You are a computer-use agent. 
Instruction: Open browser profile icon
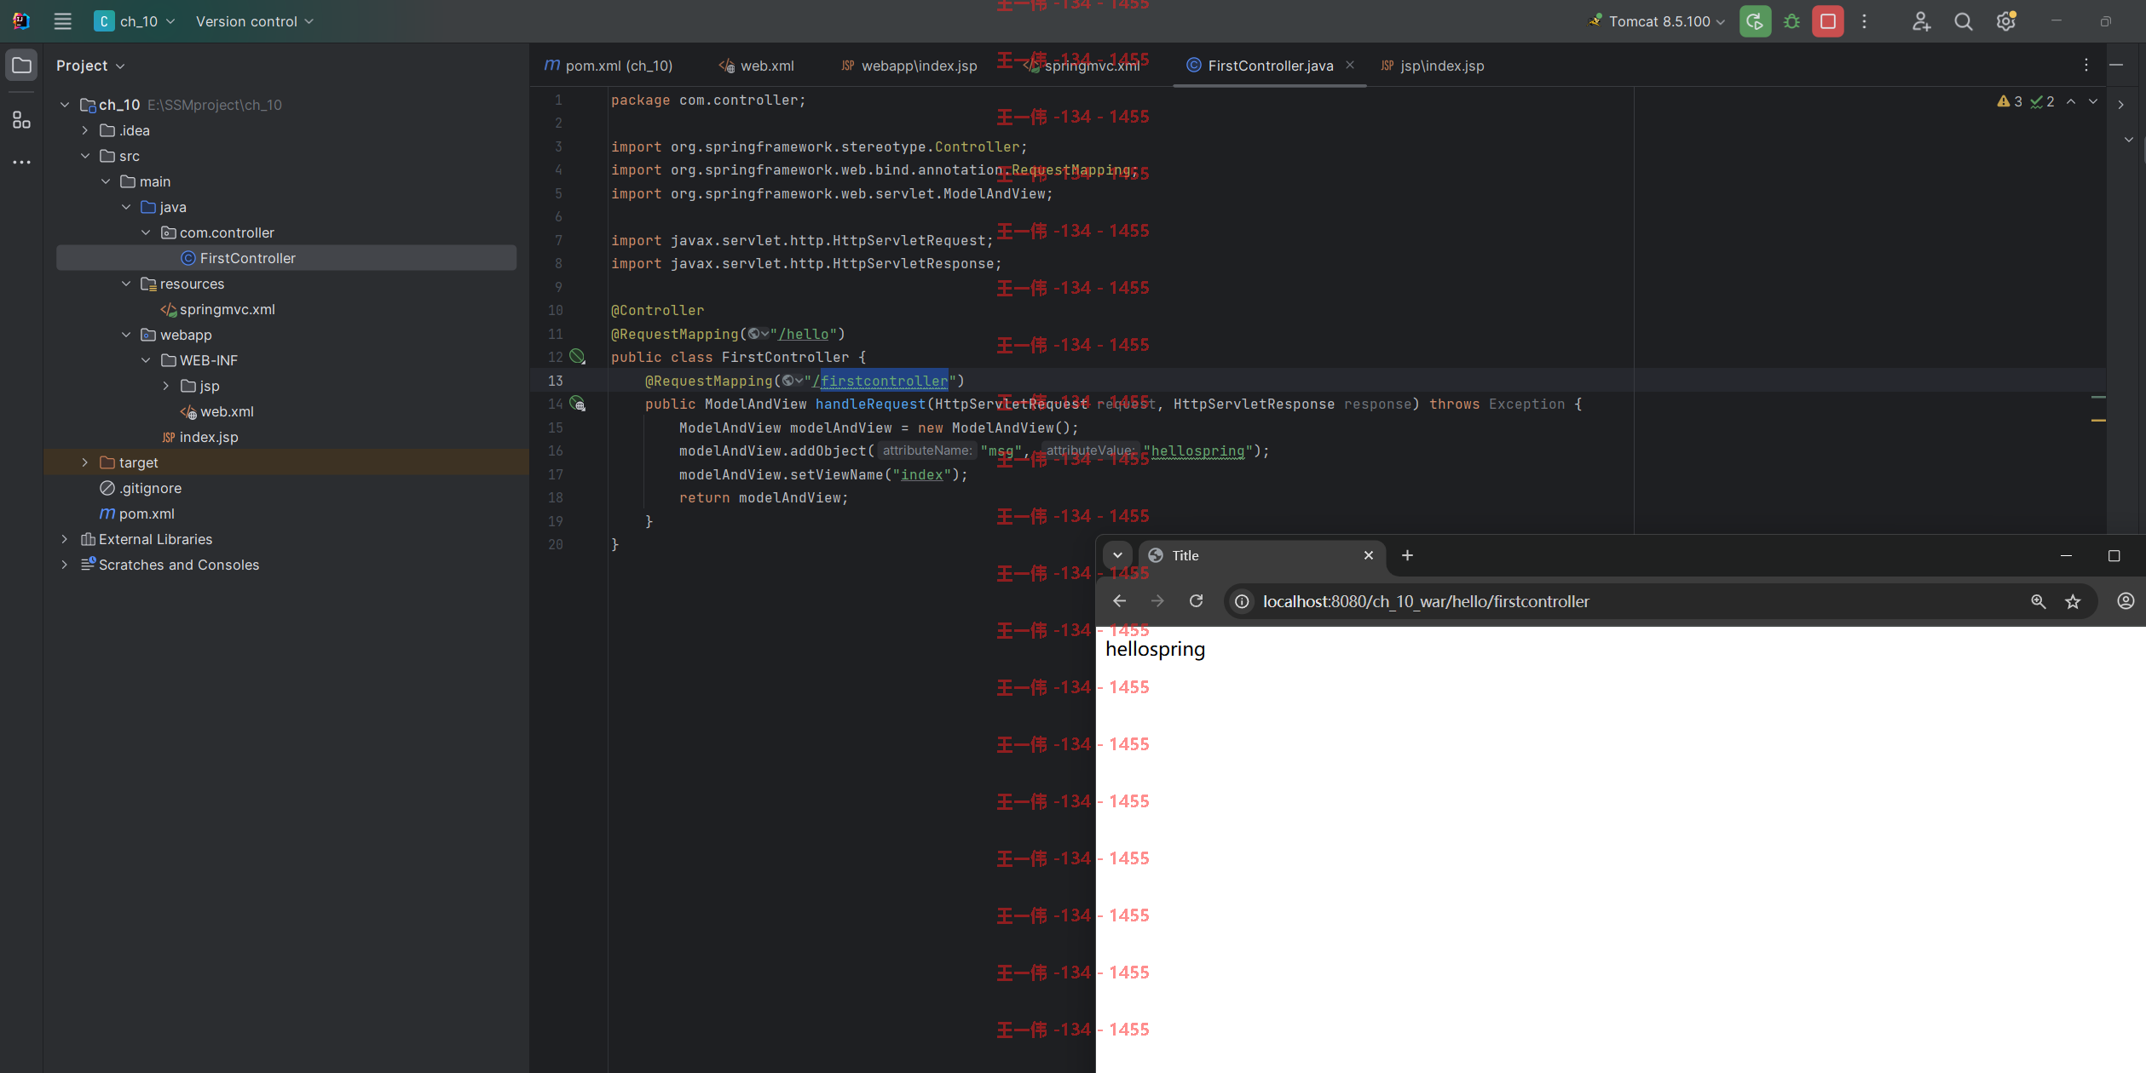2126,601
